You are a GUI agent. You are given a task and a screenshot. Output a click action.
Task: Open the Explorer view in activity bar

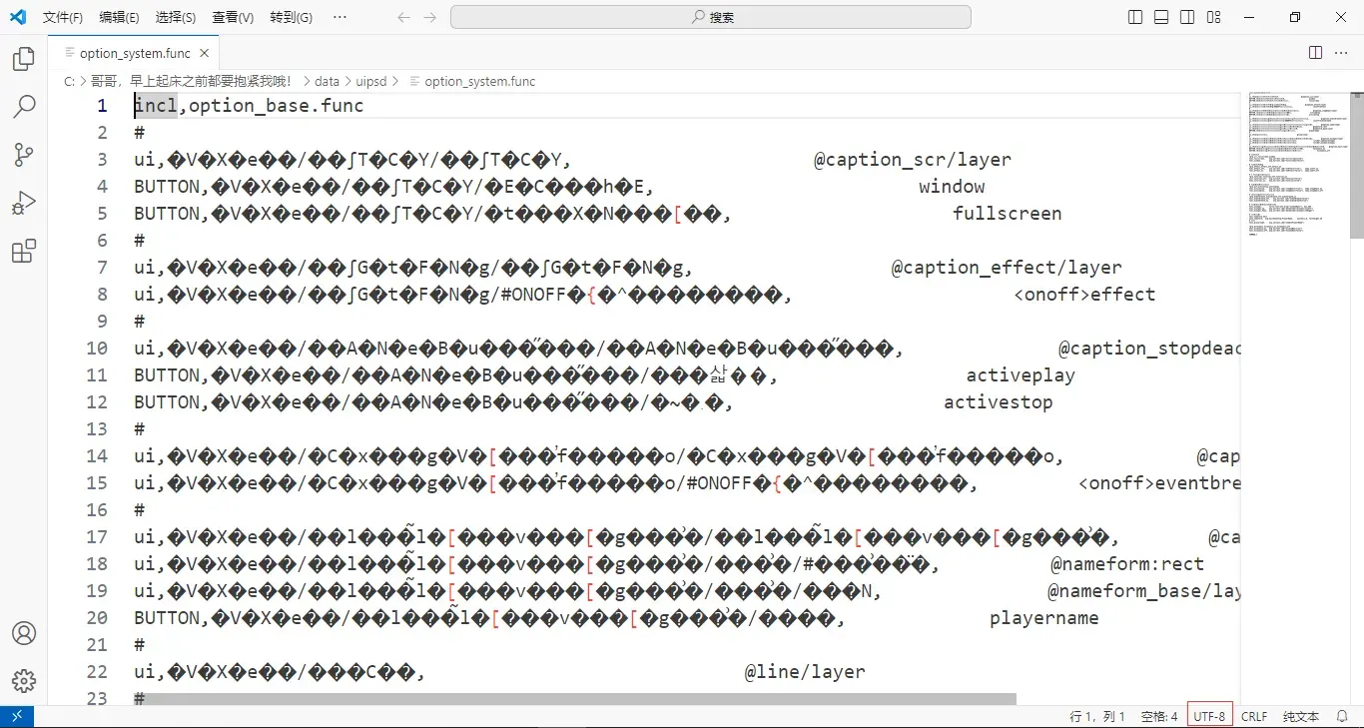24,59
